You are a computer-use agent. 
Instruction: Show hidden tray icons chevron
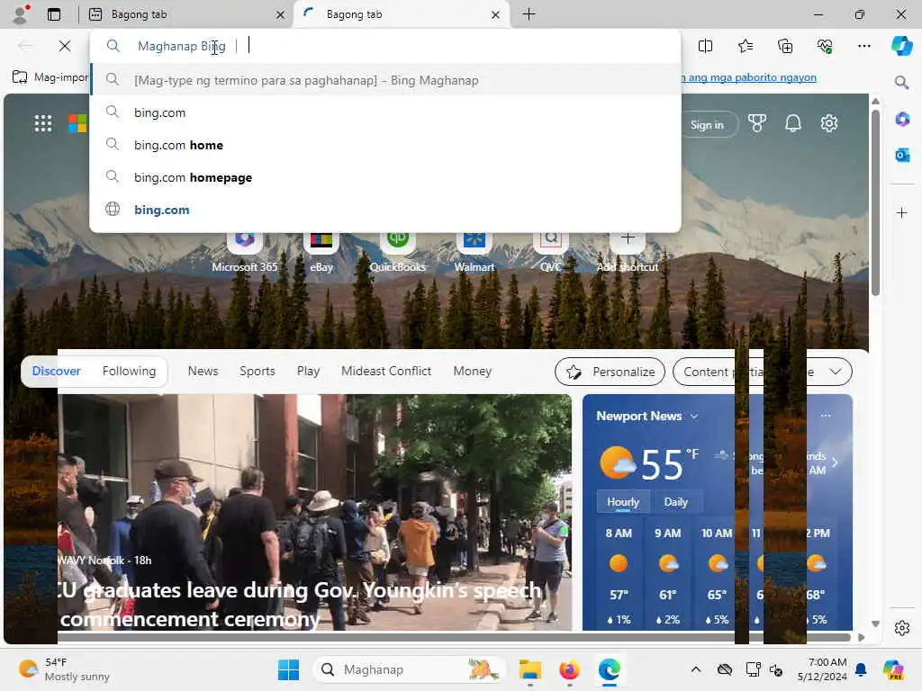click(x=696, y=669)
